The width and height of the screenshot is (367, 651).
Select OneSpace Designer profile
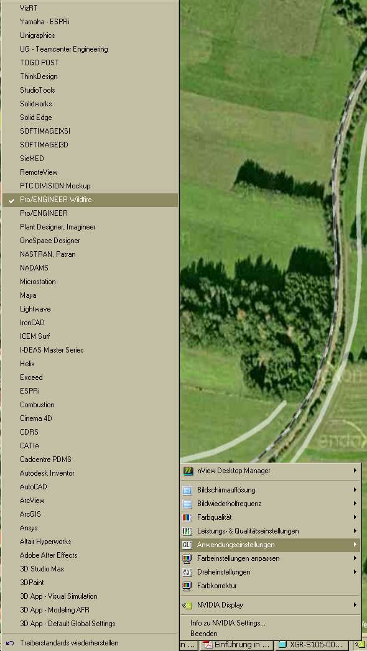pyautogui.click(x=90, y=241)
